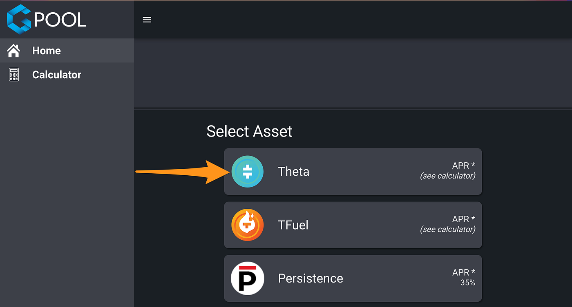Open the Home menu item
572x307 pixels.
coord(47,51)
